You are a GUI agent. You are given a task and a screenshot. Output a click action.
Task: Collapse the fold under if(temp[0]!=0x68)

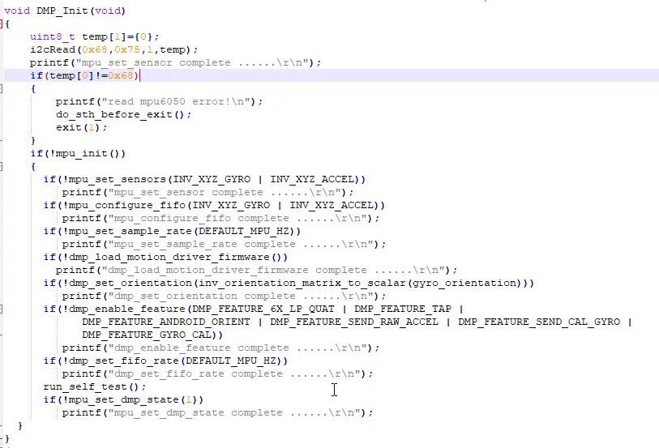[x=2, y=88]
